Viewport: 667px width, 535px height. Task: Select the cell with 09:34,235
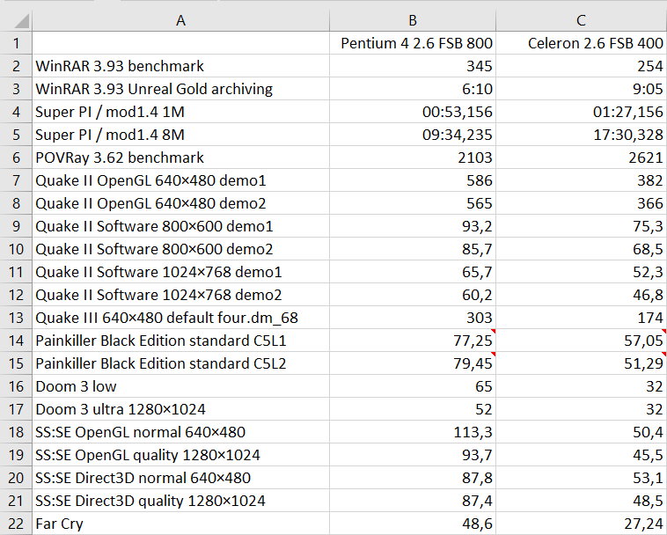pos(413,135)
